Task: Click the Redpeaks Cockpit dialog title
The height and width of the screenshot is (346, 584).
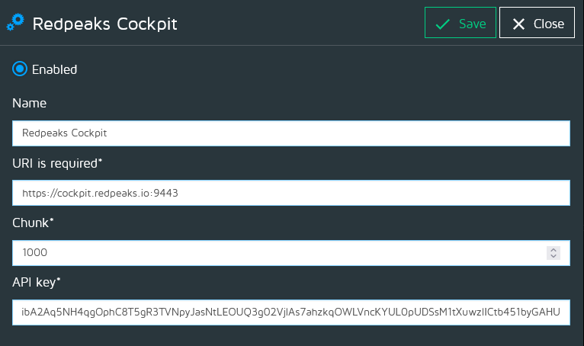Action: click(x=104, y=24)
